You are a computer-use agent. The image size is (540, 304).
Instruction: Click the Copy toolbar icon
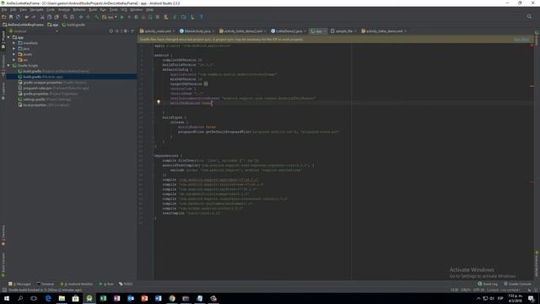click(49, 17)
